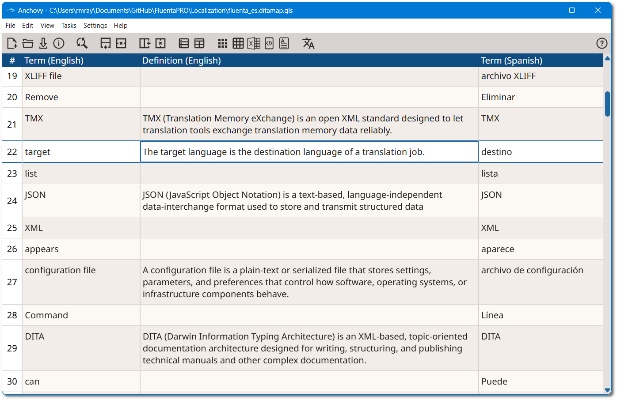Edit the definition field for target
The height and width of the screenshot is (400, 617).
pos(309,152)
